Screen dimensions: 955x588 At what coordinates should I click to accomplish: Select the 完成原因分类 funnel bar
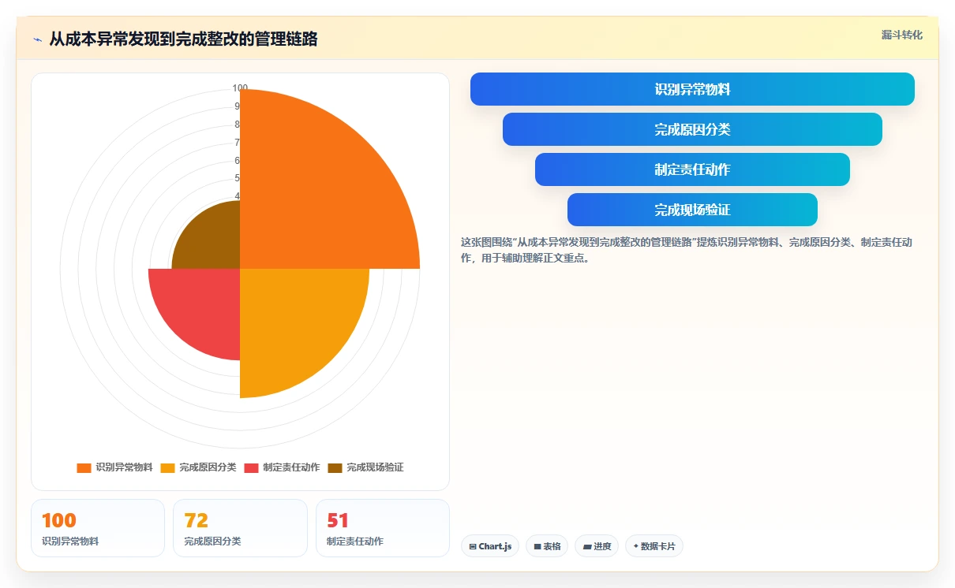[x=692, y=129]
